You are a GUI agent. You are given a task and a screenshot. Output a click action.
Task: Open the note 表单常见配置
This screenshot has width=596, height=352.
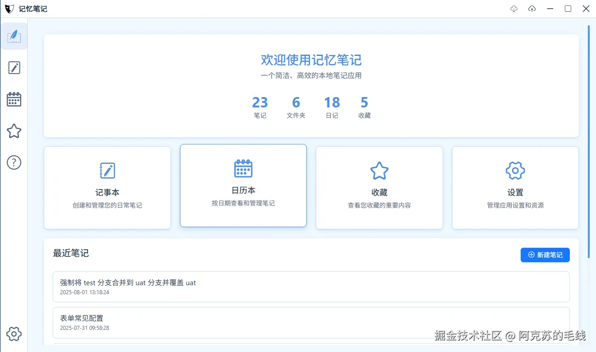pyautogui.click(x=311, y=323)
